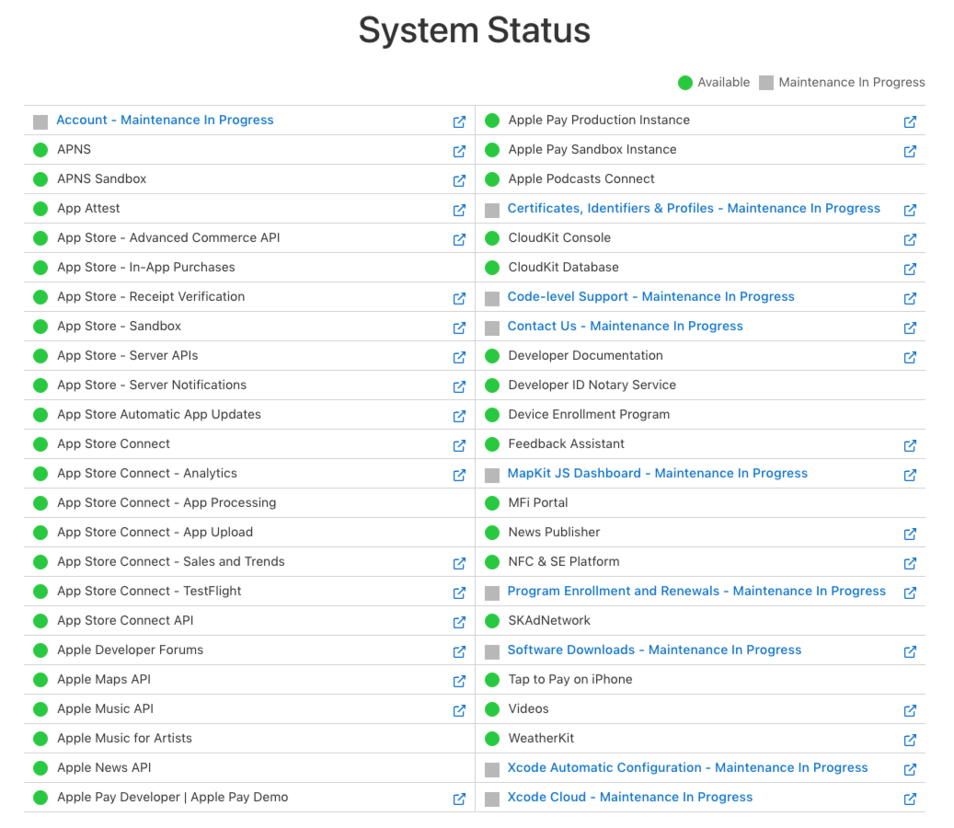The image size is (954, 828).
Task: Open Developer Documentation external link icon
Action: tap(910, 357)
